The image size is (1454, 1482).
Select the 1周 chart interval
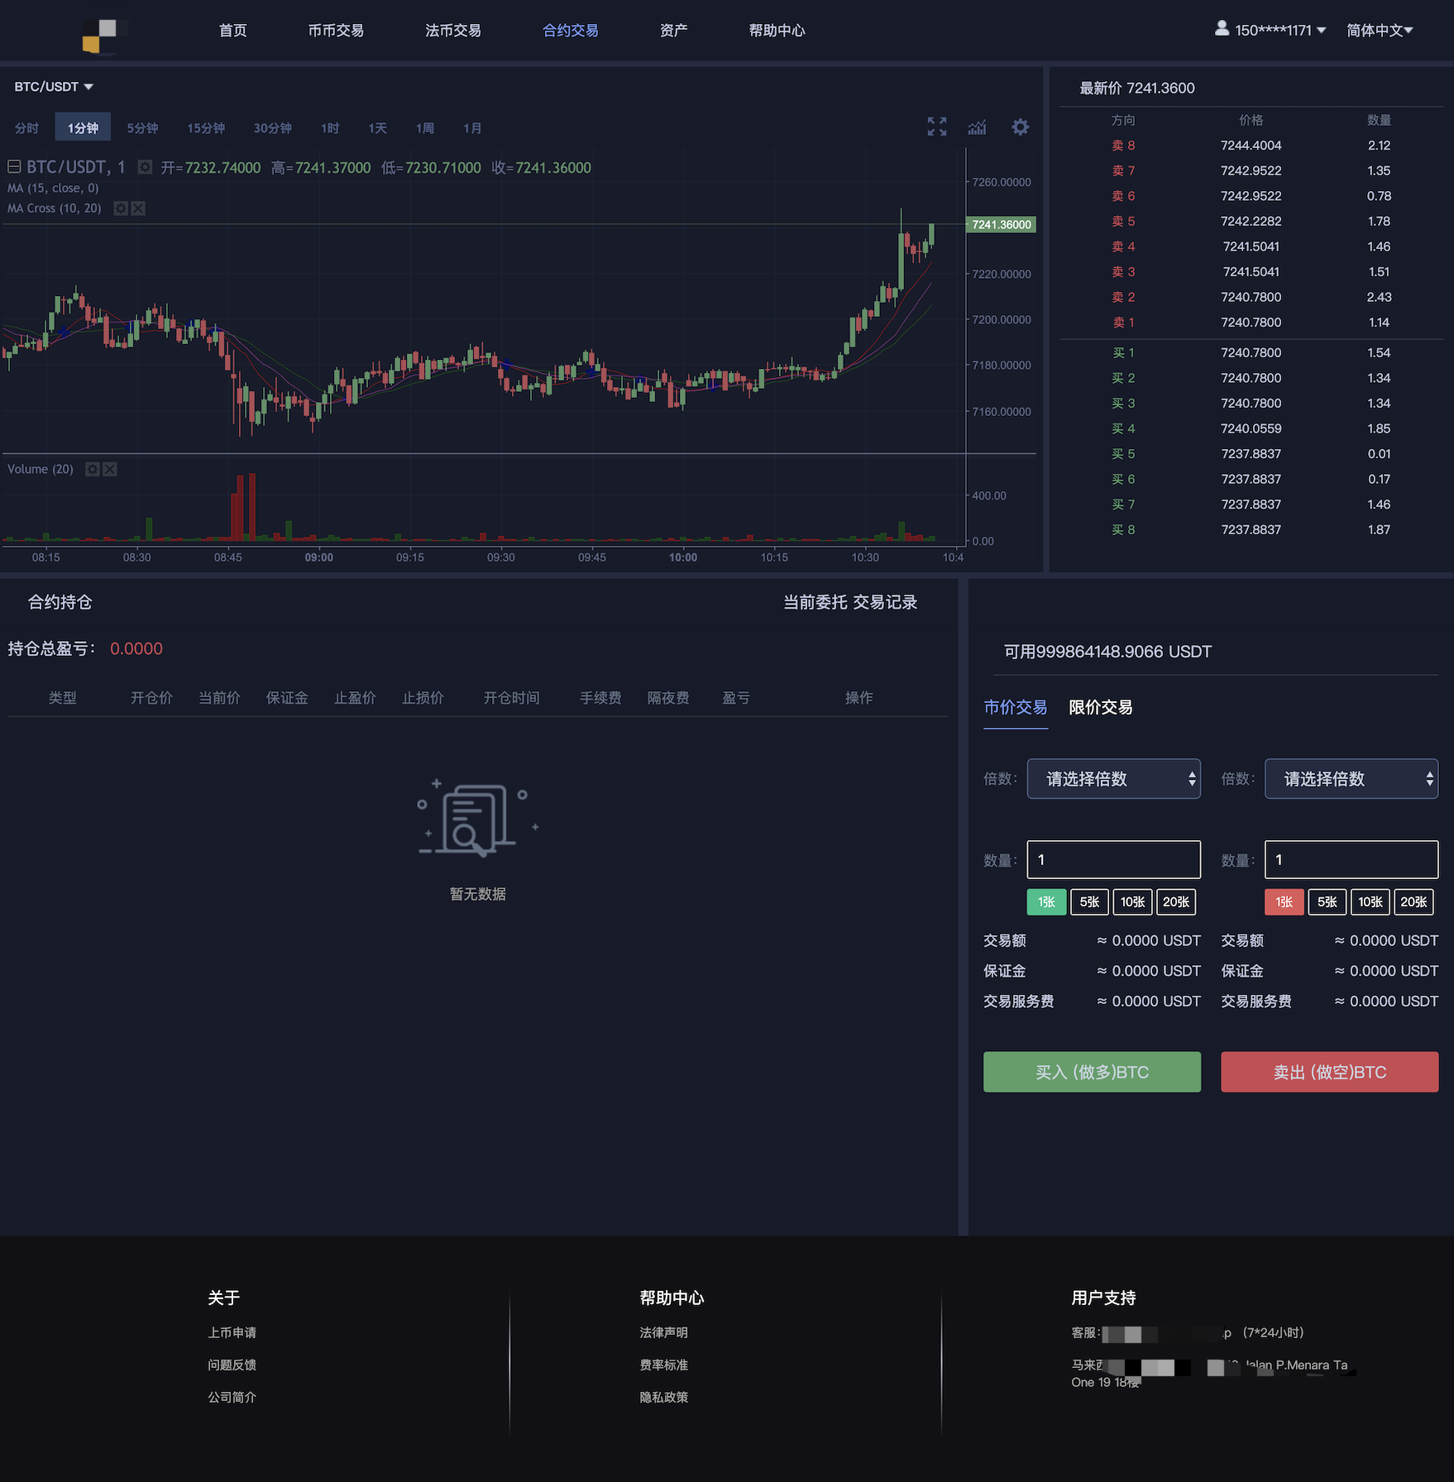tap(425, 128)
